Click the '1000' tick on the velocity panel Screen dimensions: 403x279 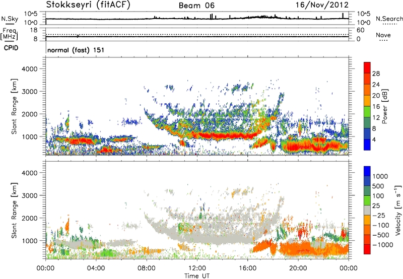tap(29, 241)
